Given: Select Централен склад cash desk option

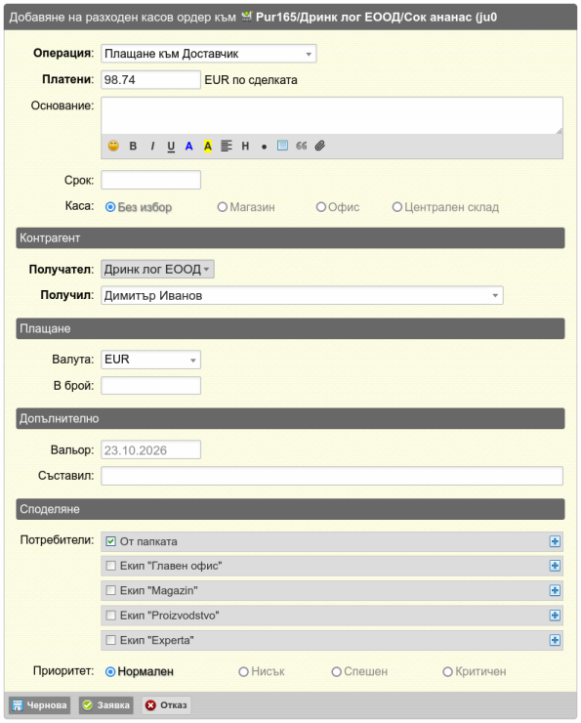Looking at the screenshot, I should [396, 207].
